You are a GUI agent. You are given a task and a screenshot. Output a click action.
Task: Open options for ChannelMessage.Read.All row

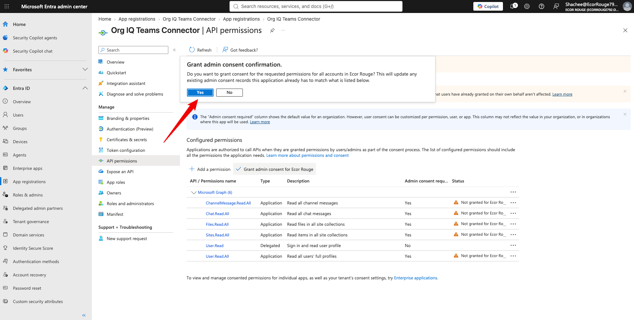coord(513,203)
